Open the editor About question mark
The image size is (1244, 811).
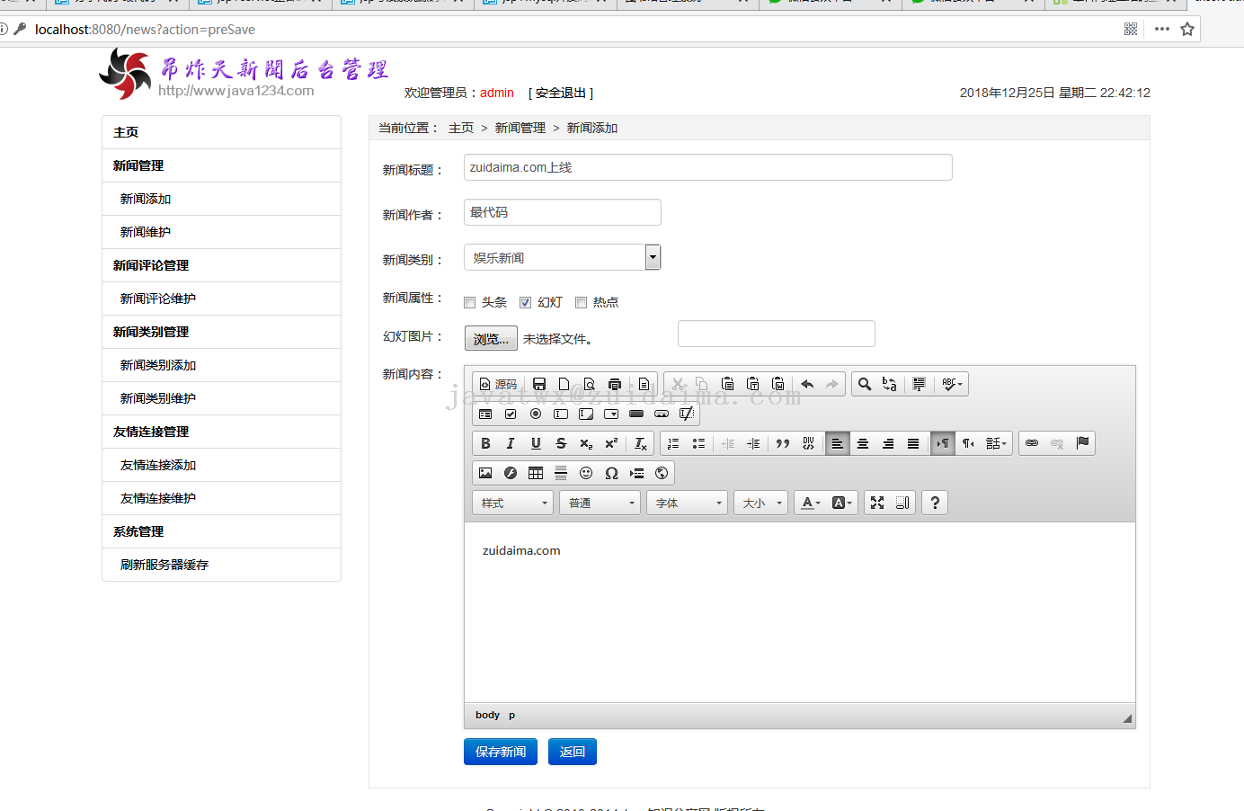coord(935,503)
